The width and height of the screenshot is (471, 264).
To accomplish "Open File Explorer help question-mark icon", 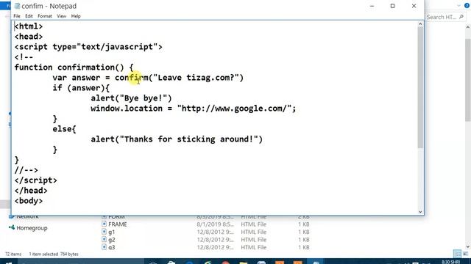I will pos(467,6).
